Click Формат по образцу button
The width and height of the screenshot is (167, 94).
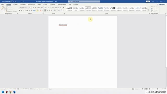(x=11, y=11)
